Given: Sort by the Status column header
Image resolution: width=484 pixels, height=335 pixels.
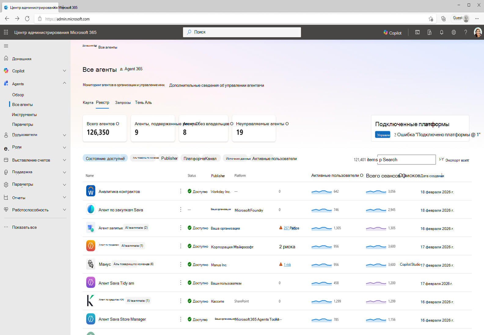Looking at the screenshot, I should point(192,176).
